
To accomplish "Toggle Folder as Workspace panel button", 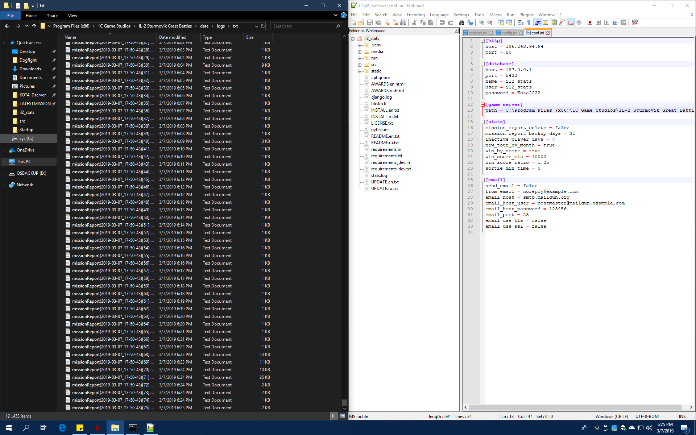I will point(571,22).
